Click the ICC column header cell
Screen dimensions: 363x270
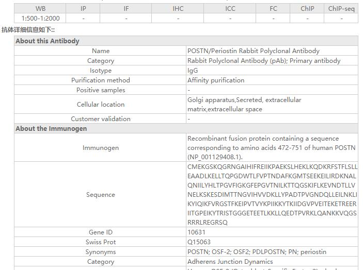(230, 9)
